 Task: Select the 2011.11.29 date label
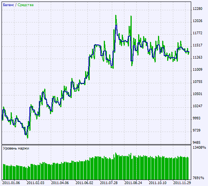182,183
